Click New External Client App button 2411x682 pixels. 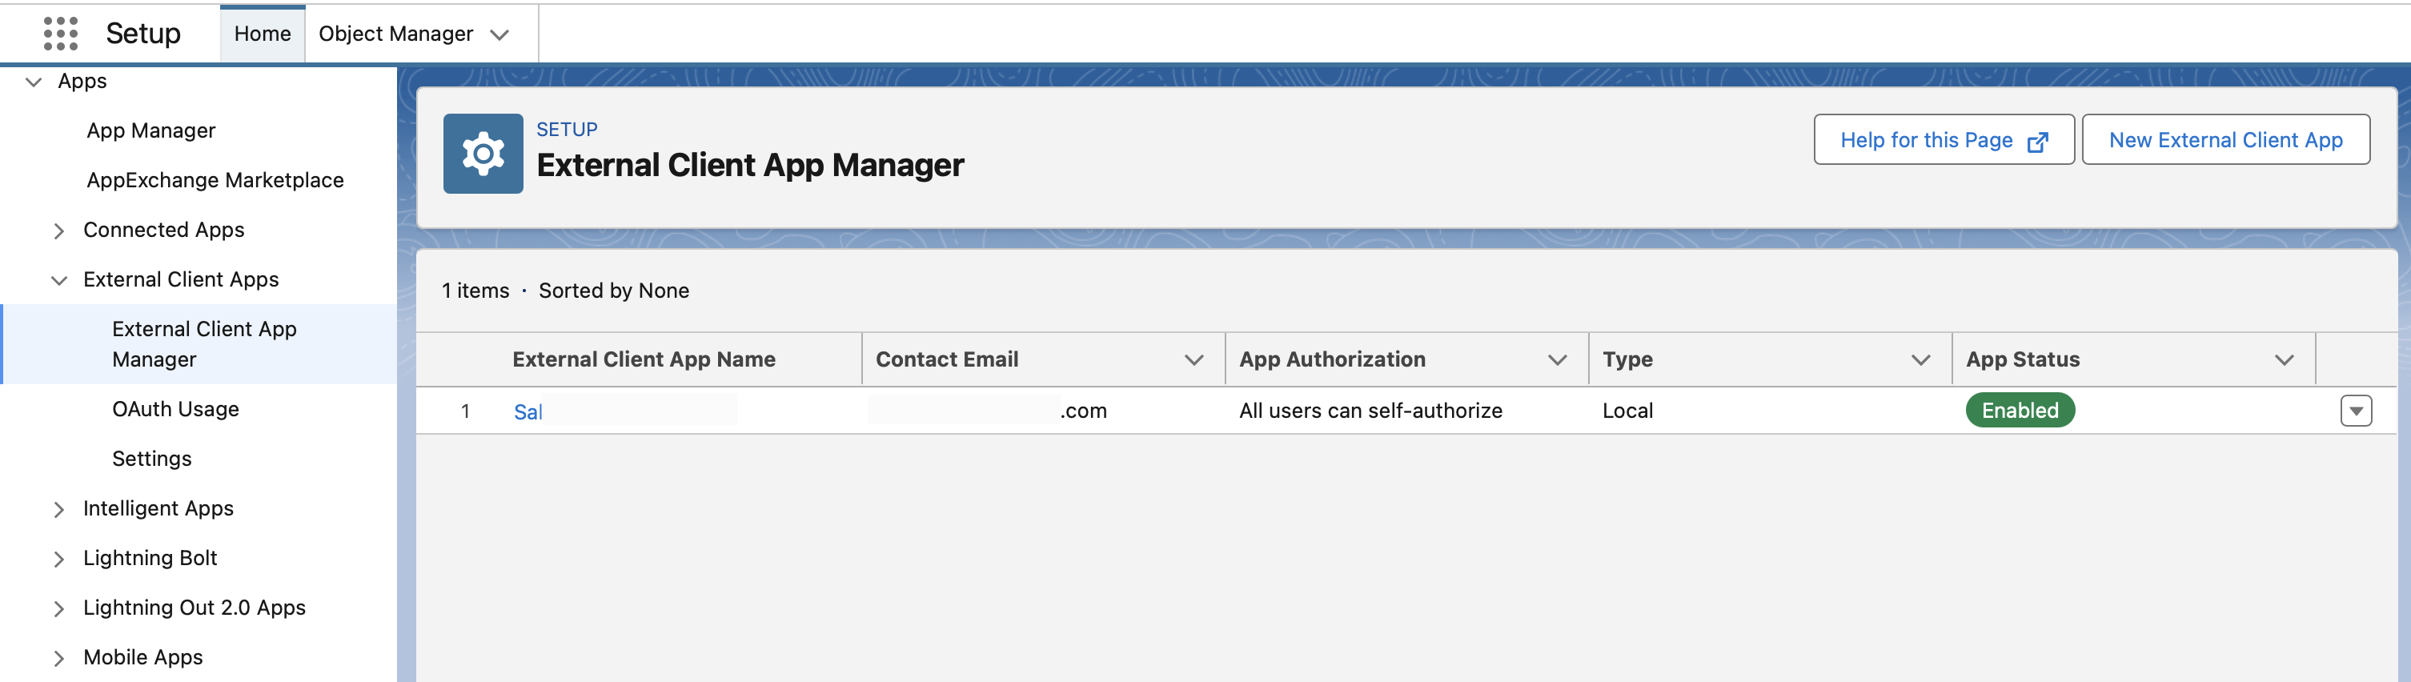point(2225,139)
